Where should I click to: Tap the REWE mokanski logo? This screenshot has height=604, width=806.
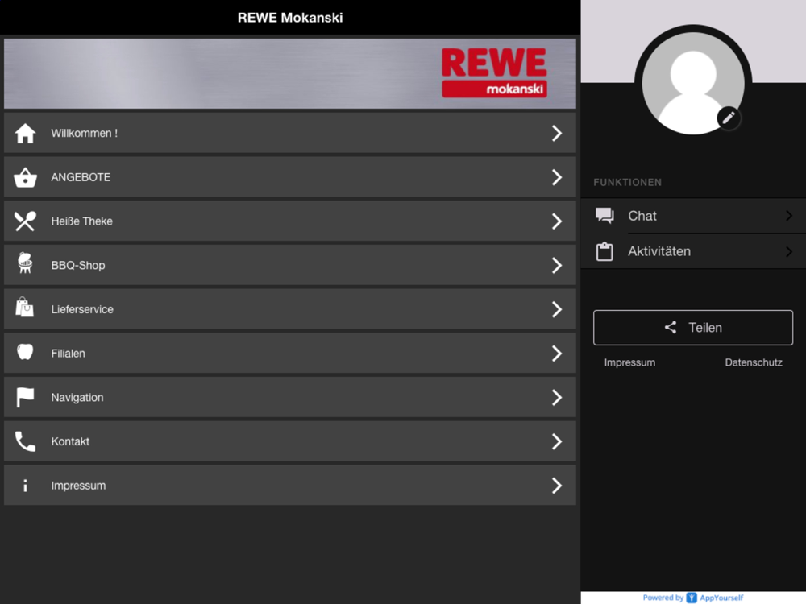(494, 73)
